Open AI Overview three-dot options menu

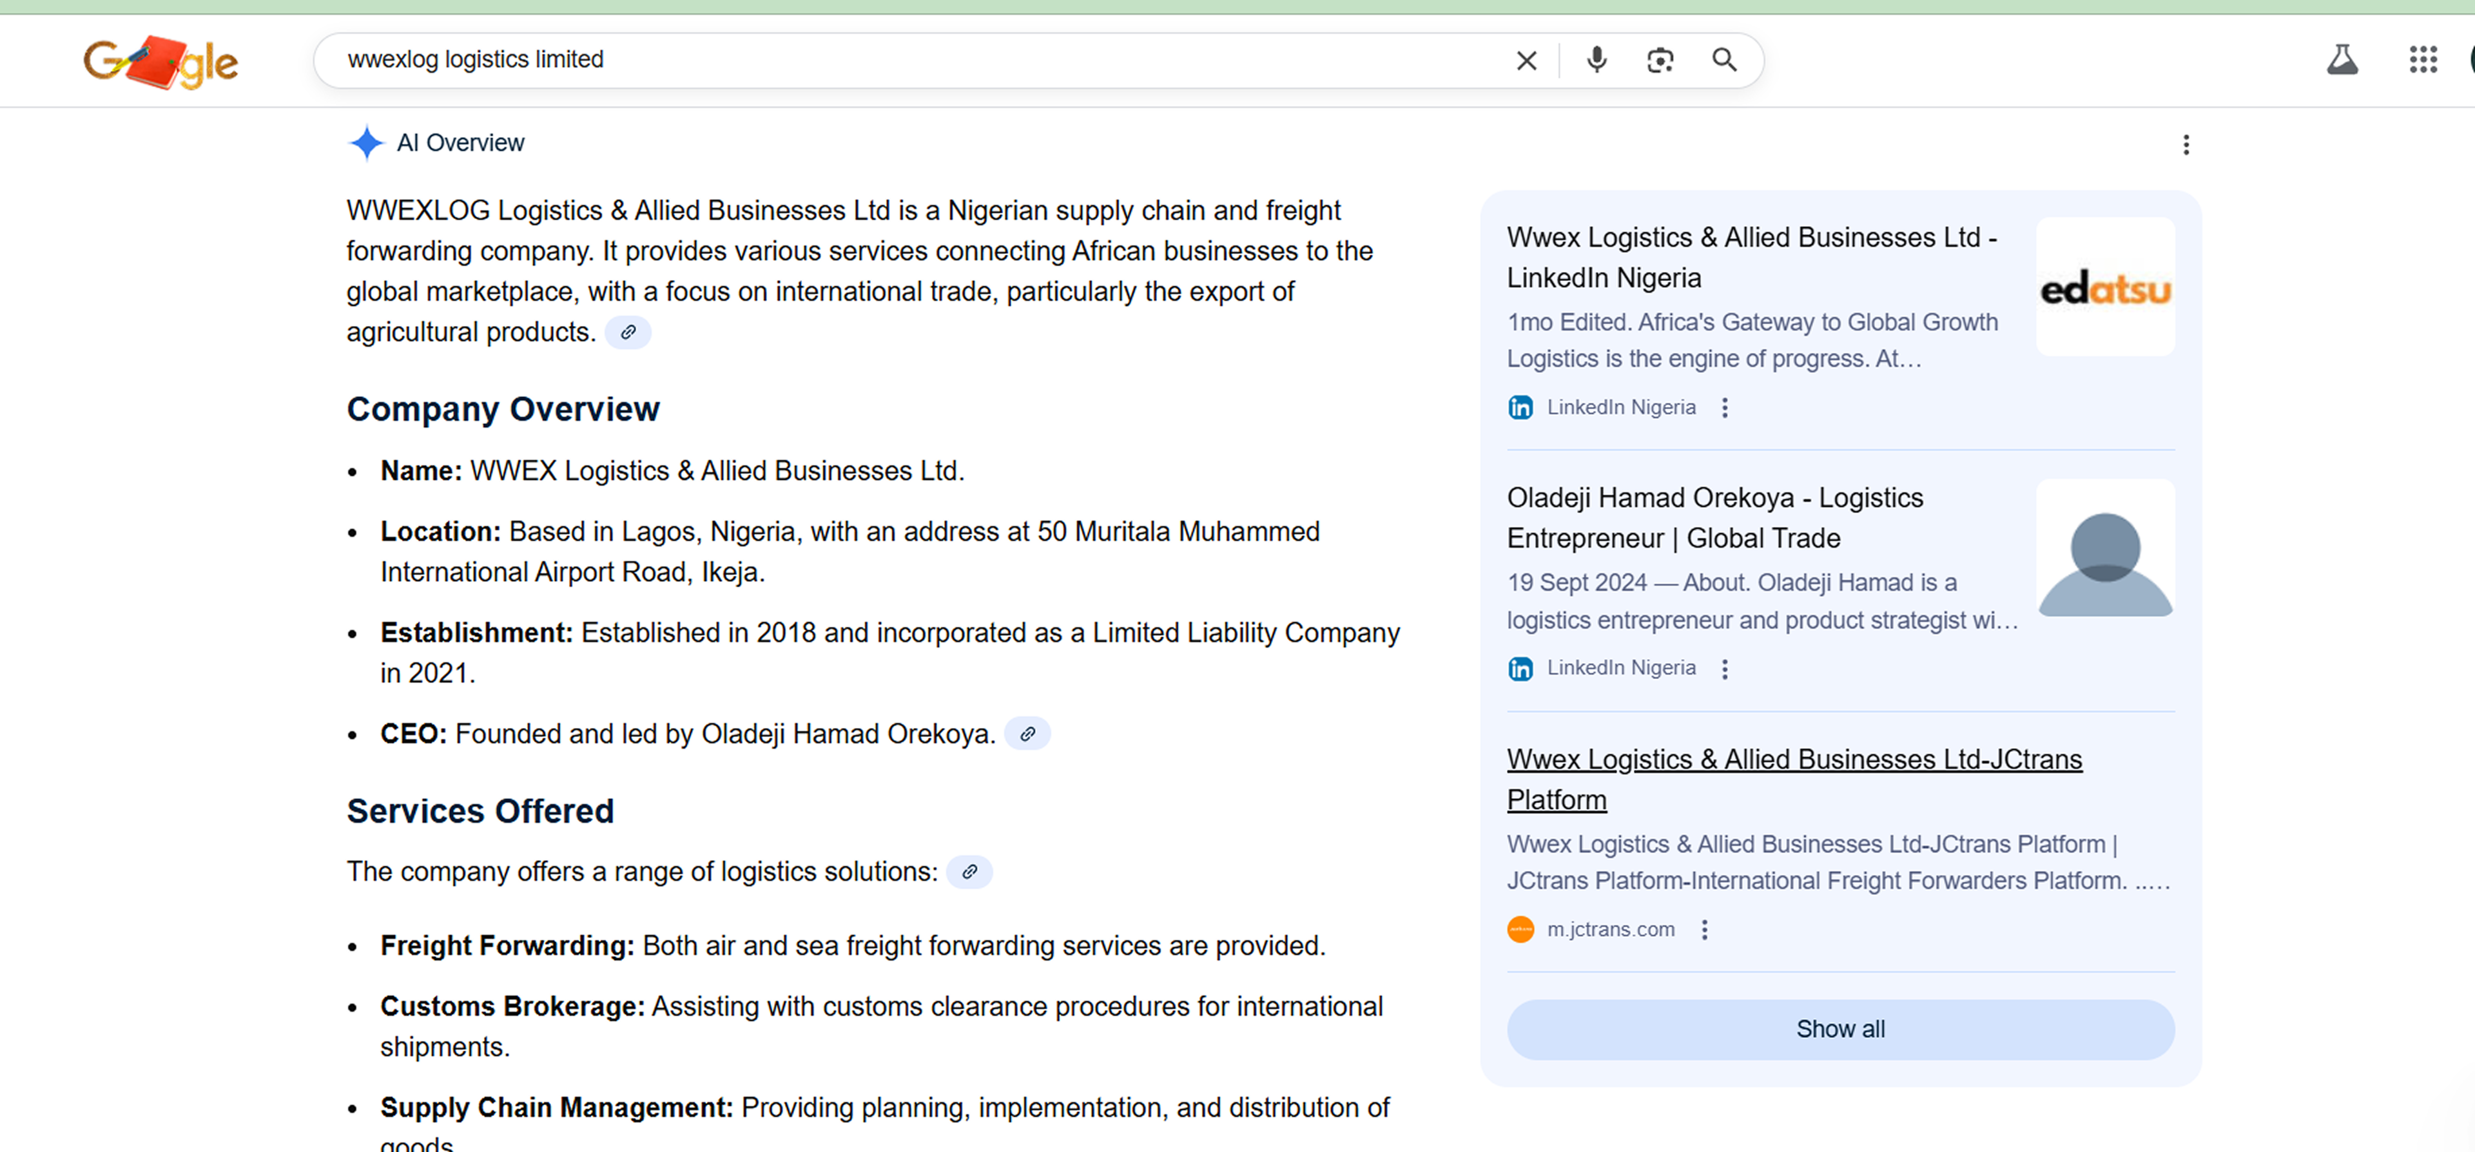click(2186, 144)
